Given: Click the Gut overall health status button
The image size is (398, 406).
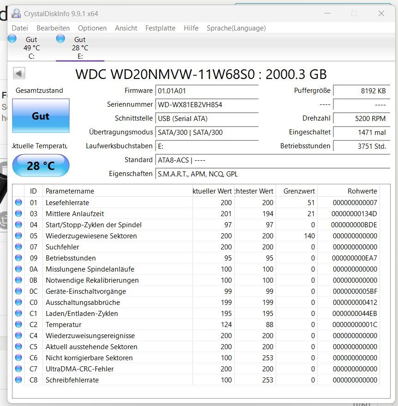Looking at the screenshot, I should click(41, 116).
